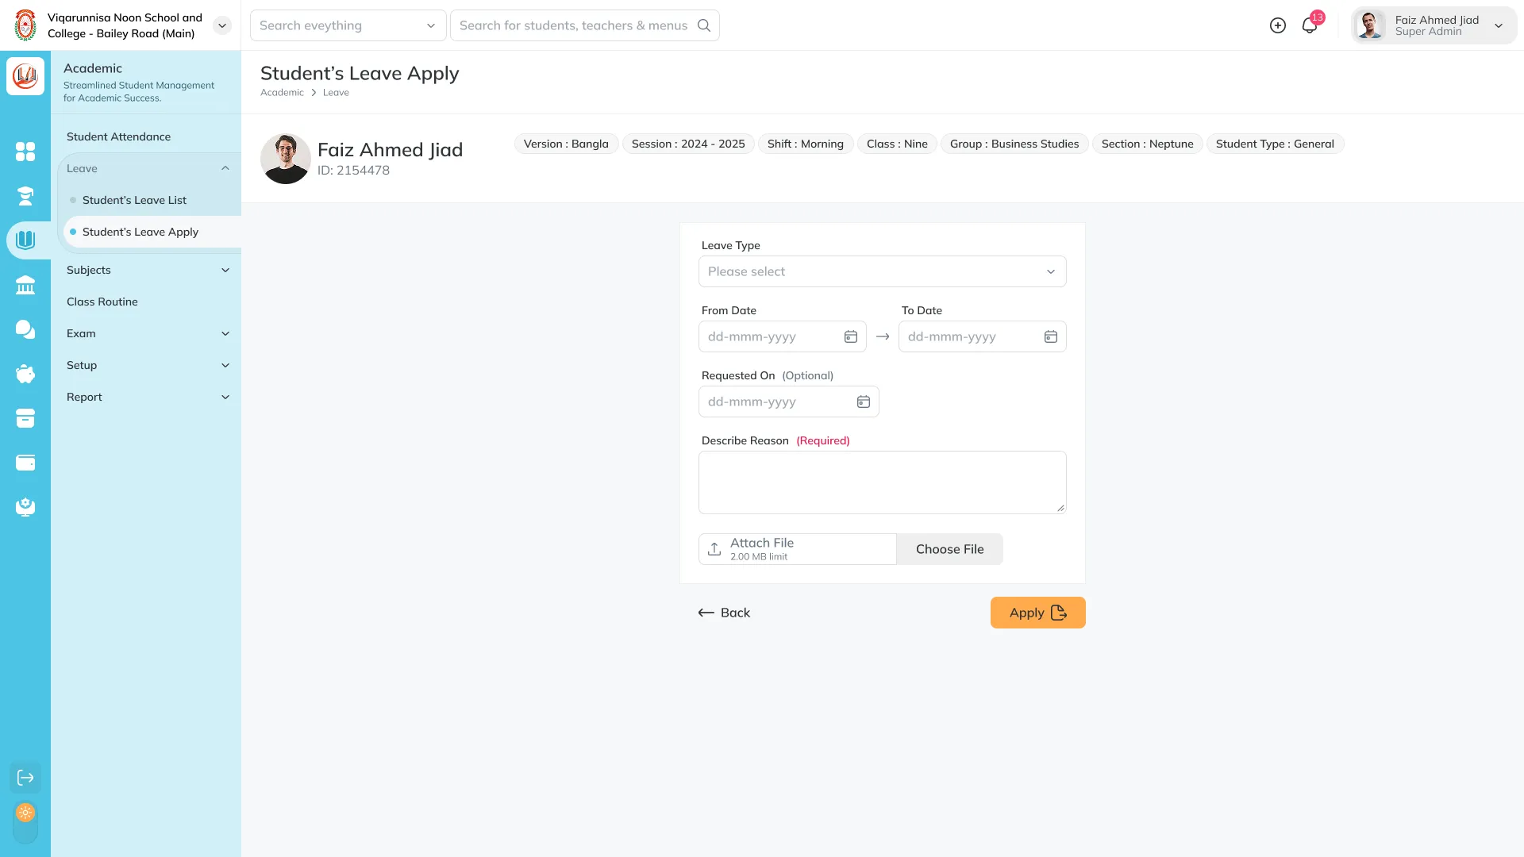Click the logout icon at sidebar bottom
The height and width of the screenshot is (857, 1524).
point(25,778)
